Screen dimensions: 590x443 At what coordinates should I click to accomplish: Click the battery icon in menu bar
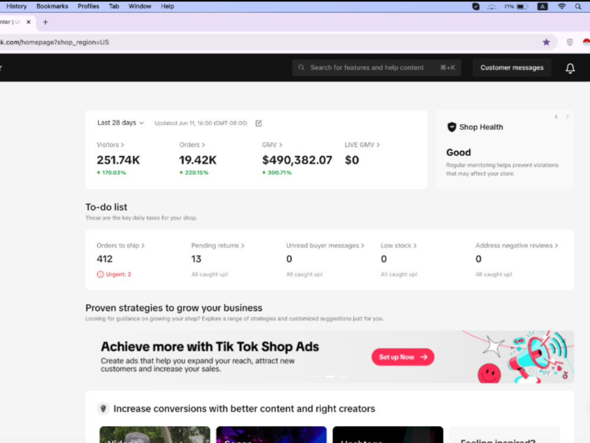(x=522, y=6)
